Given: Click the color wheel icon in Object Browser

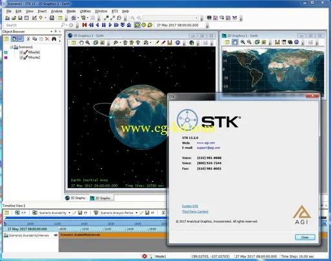Looking at the screenshot, I should [x=14, y=39].
